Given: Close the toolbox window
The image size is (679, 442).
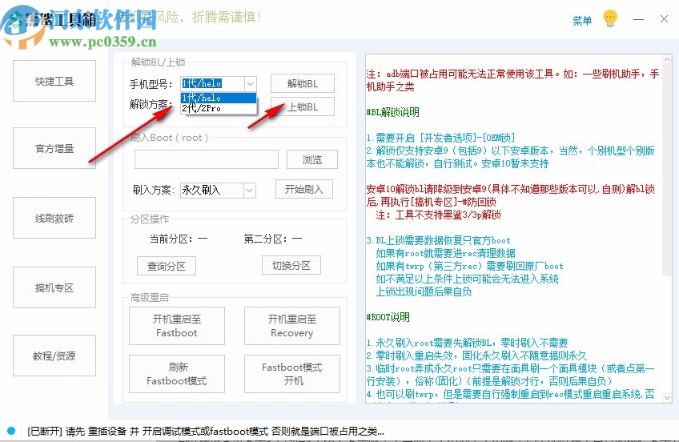Looking at the screenshot, I should point(664,19).
